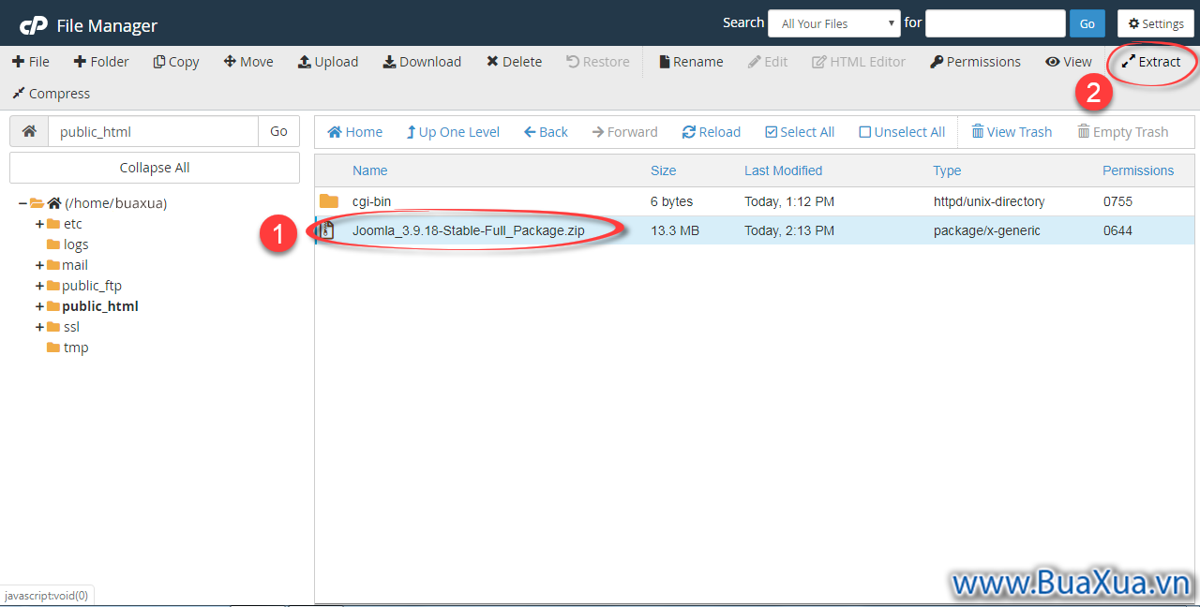The height and width of the screenshot is (607, 1200).
Task: Navigate Back in file list
Action: click(547, 132)
